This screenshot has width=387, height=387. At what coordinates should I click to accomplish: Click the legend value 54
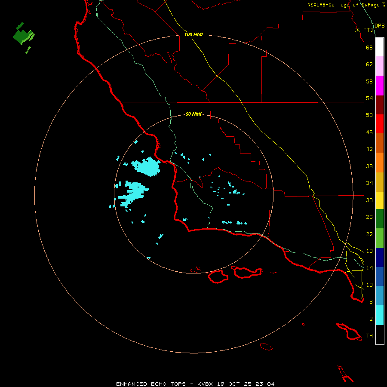click(x=369, y=98)
